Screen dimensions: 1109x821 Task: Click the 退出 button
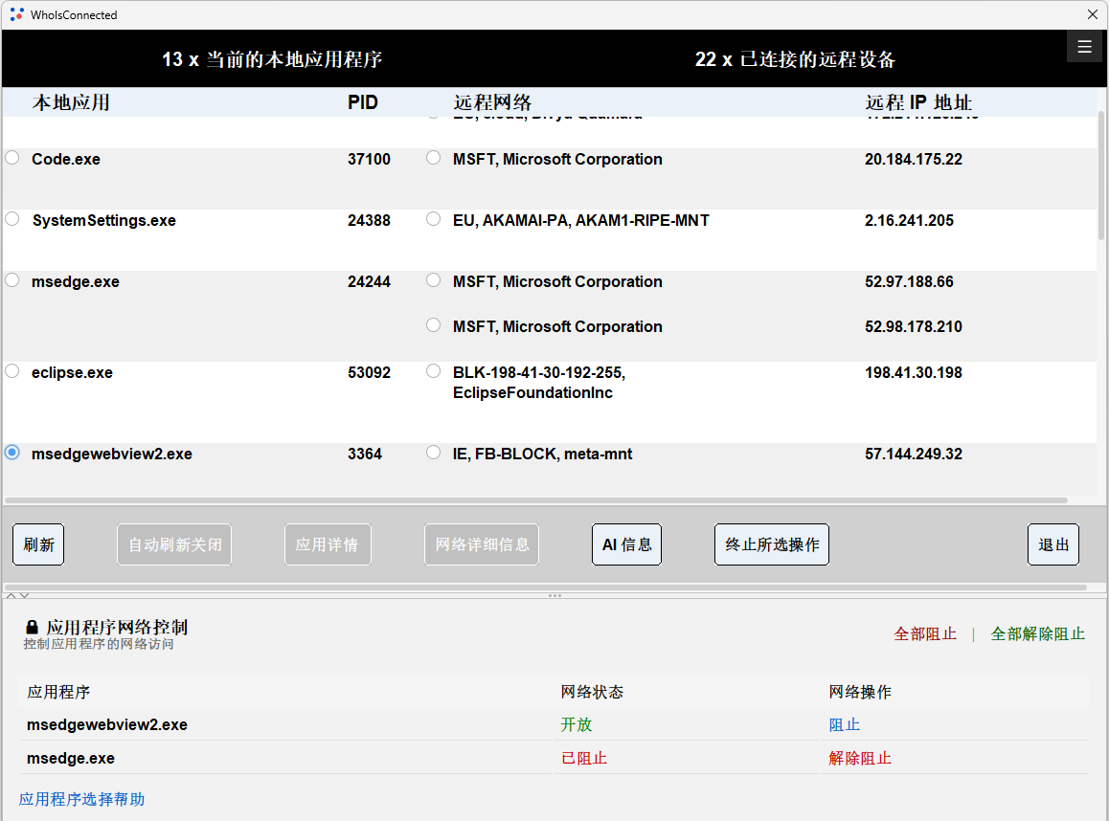[x=1053, y=544]
